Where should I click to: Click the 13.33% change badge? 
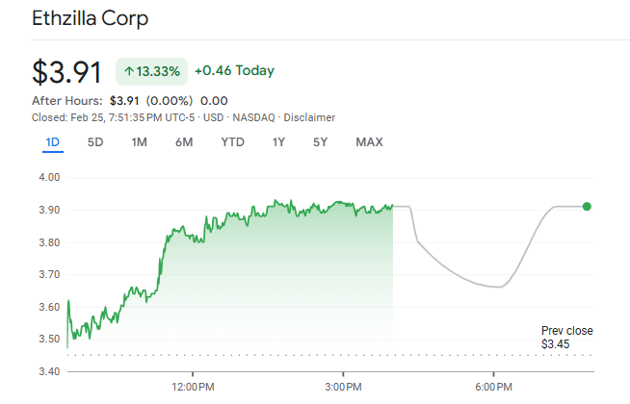[151, 71]
